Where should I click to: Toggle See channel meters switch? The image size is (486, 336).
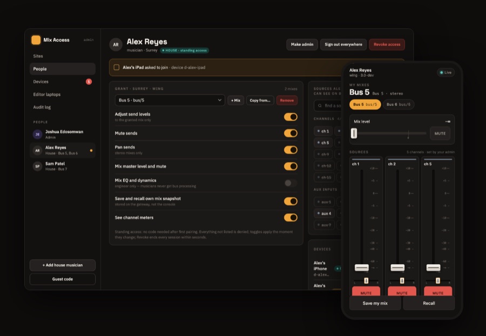(x=291, y=218)
